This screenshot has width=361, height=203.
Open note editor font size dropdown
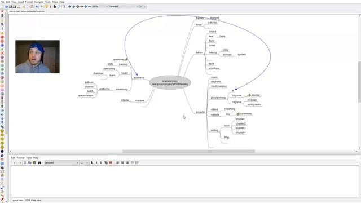(84, 163)
